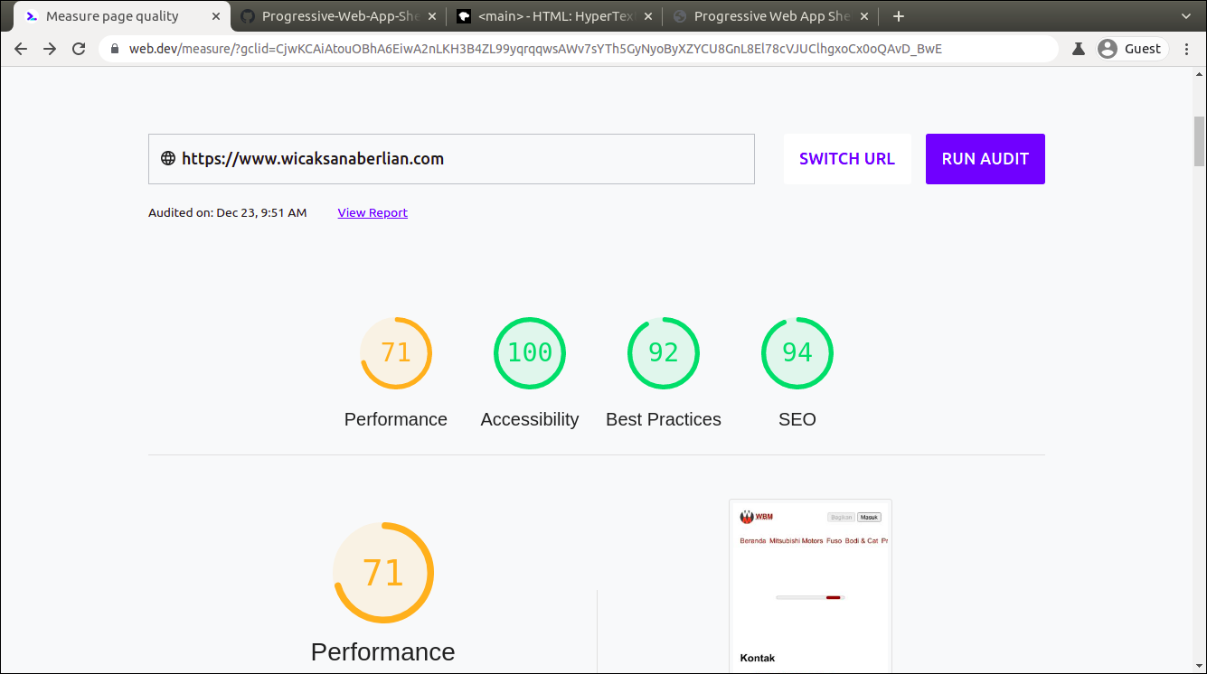
Task: Open Chrome's three-dot menu
Action: (x=1187, y=49)
